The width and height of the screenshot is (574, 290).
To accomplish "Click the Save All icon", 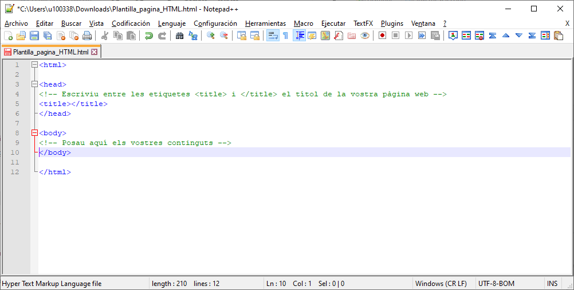I will (x=48, y=36).
